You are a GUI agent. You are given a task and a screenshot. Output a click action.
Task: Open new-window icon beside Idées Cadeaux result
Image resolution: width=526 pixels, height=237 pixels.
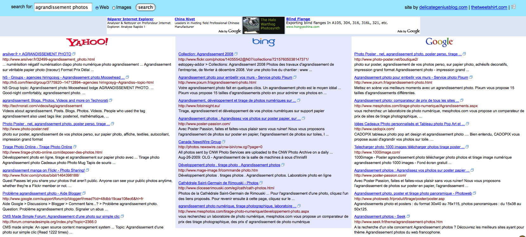click(x=467, y=124)
